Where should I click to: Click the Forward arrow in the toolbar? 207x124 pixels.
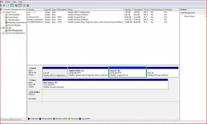4,6
